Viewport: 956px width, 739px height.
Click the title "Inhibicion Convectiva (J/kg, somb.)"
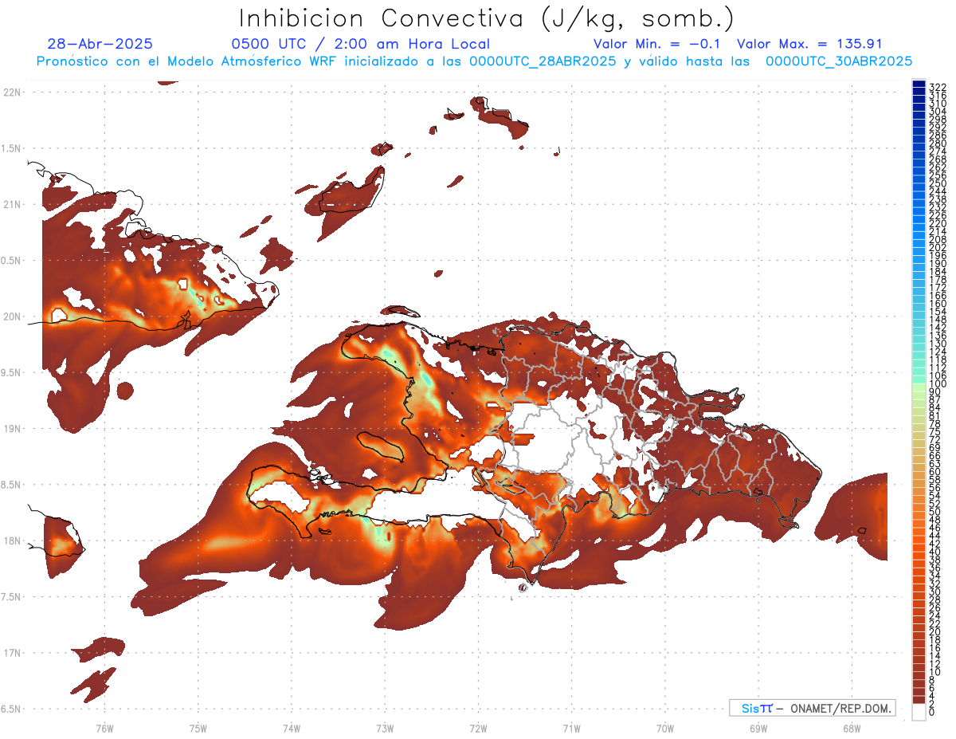click(x=486, y=18)
